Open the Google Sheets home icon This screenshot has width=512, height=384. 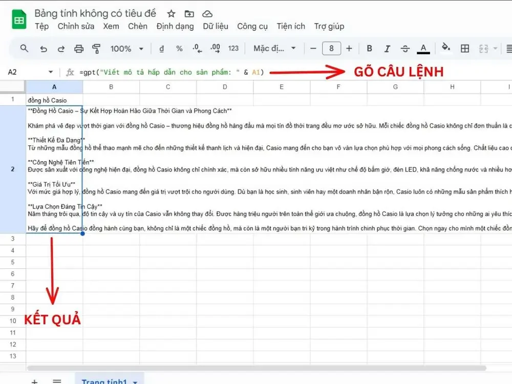(19, 19)
